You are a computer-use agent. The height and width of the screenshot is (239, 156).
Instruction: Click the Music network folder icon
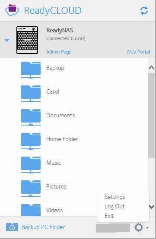pos(31,165)
